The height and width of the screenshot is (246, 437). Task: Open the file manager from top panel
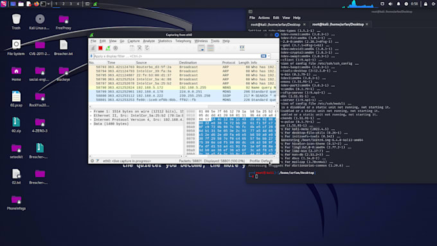click(x=21, y=4)
